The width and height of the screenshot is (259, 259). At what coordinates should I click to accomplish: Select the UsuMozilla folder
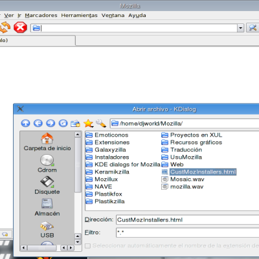tap(182, 157)
